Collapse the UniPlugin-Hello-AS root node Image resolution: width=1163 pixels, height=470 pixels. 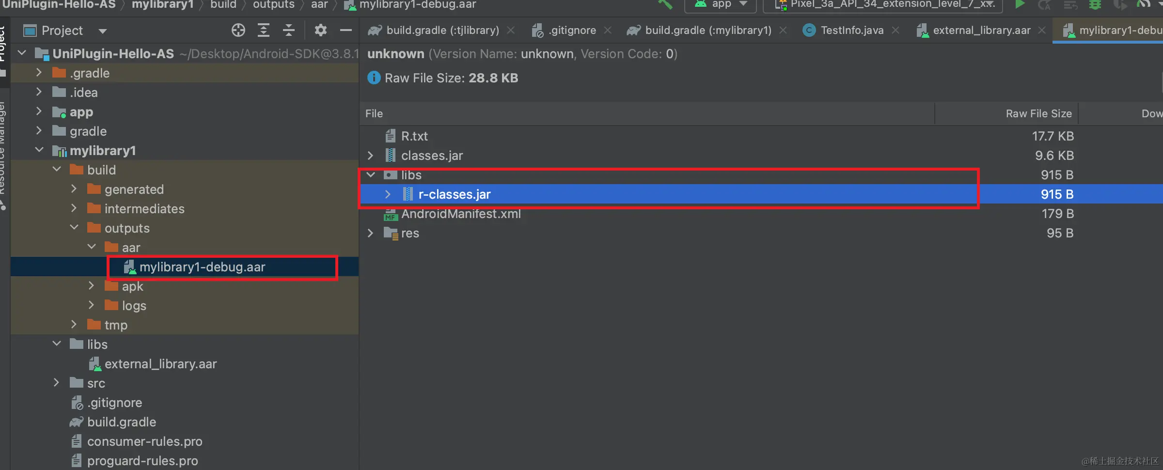click(x=22, y=53)
